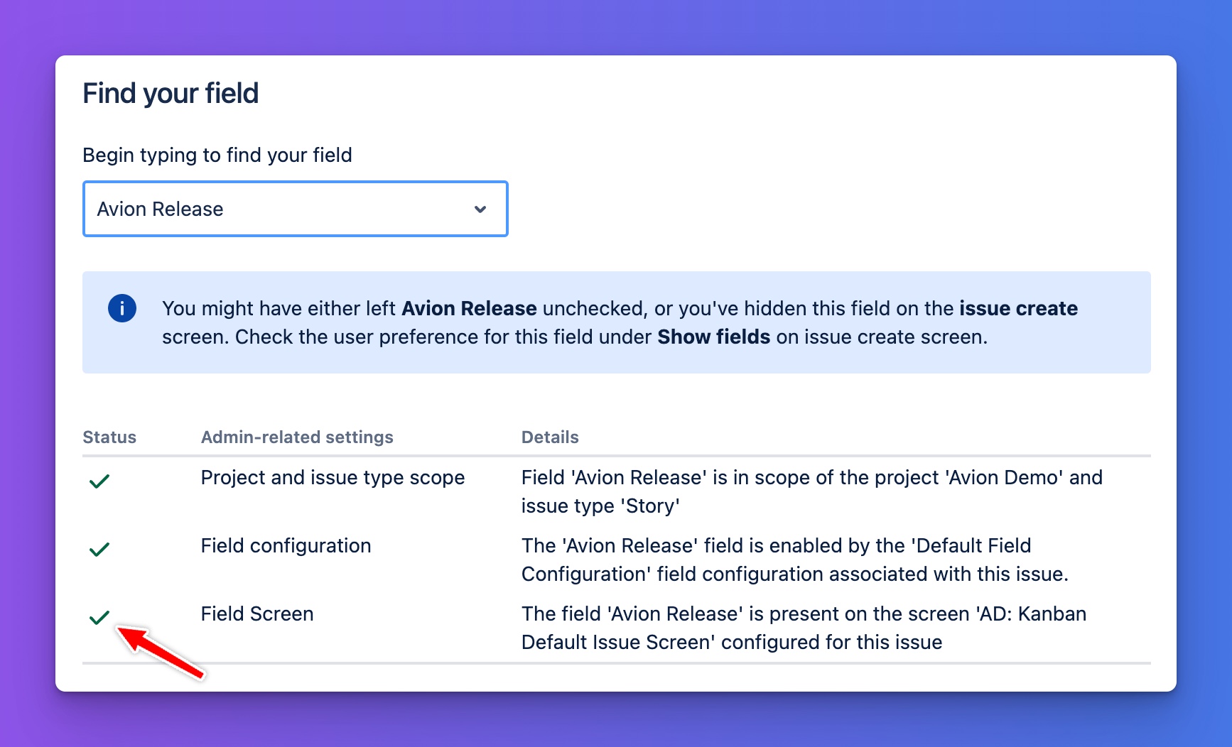The width and height of the screenshot is (1232, 747).
Task: Click the Field Screen status checkmark
Action: point(99,618)
